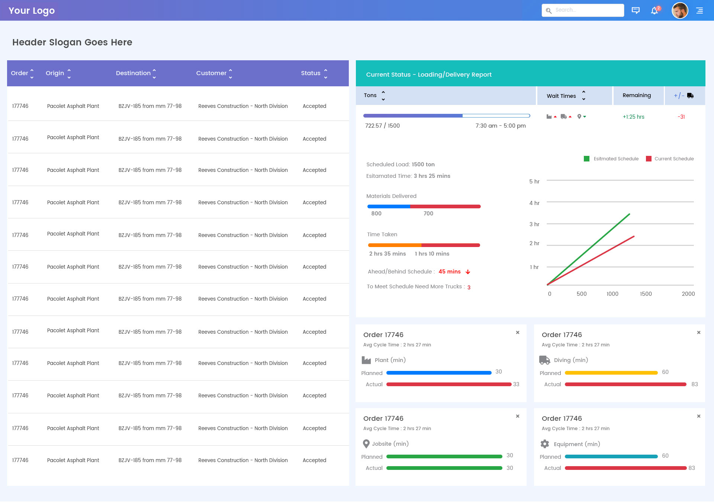
Task: Click the truck icon in +/- column
Action: pos(690,96)
